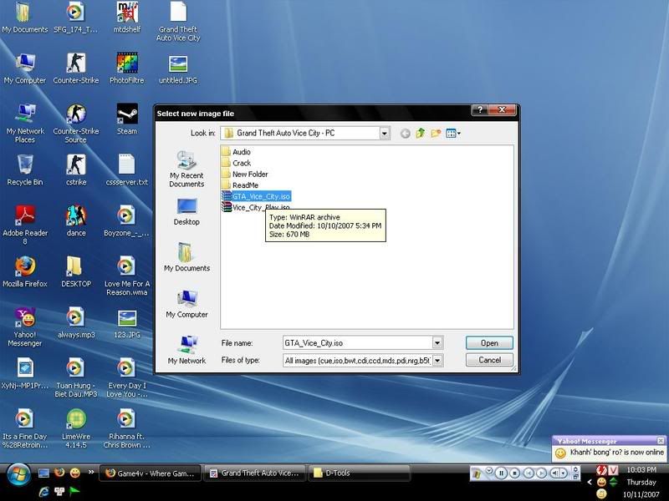Screen dimensions: 669x501
Task: Expand the Files of type dropdown
Action: pos(437,361)
